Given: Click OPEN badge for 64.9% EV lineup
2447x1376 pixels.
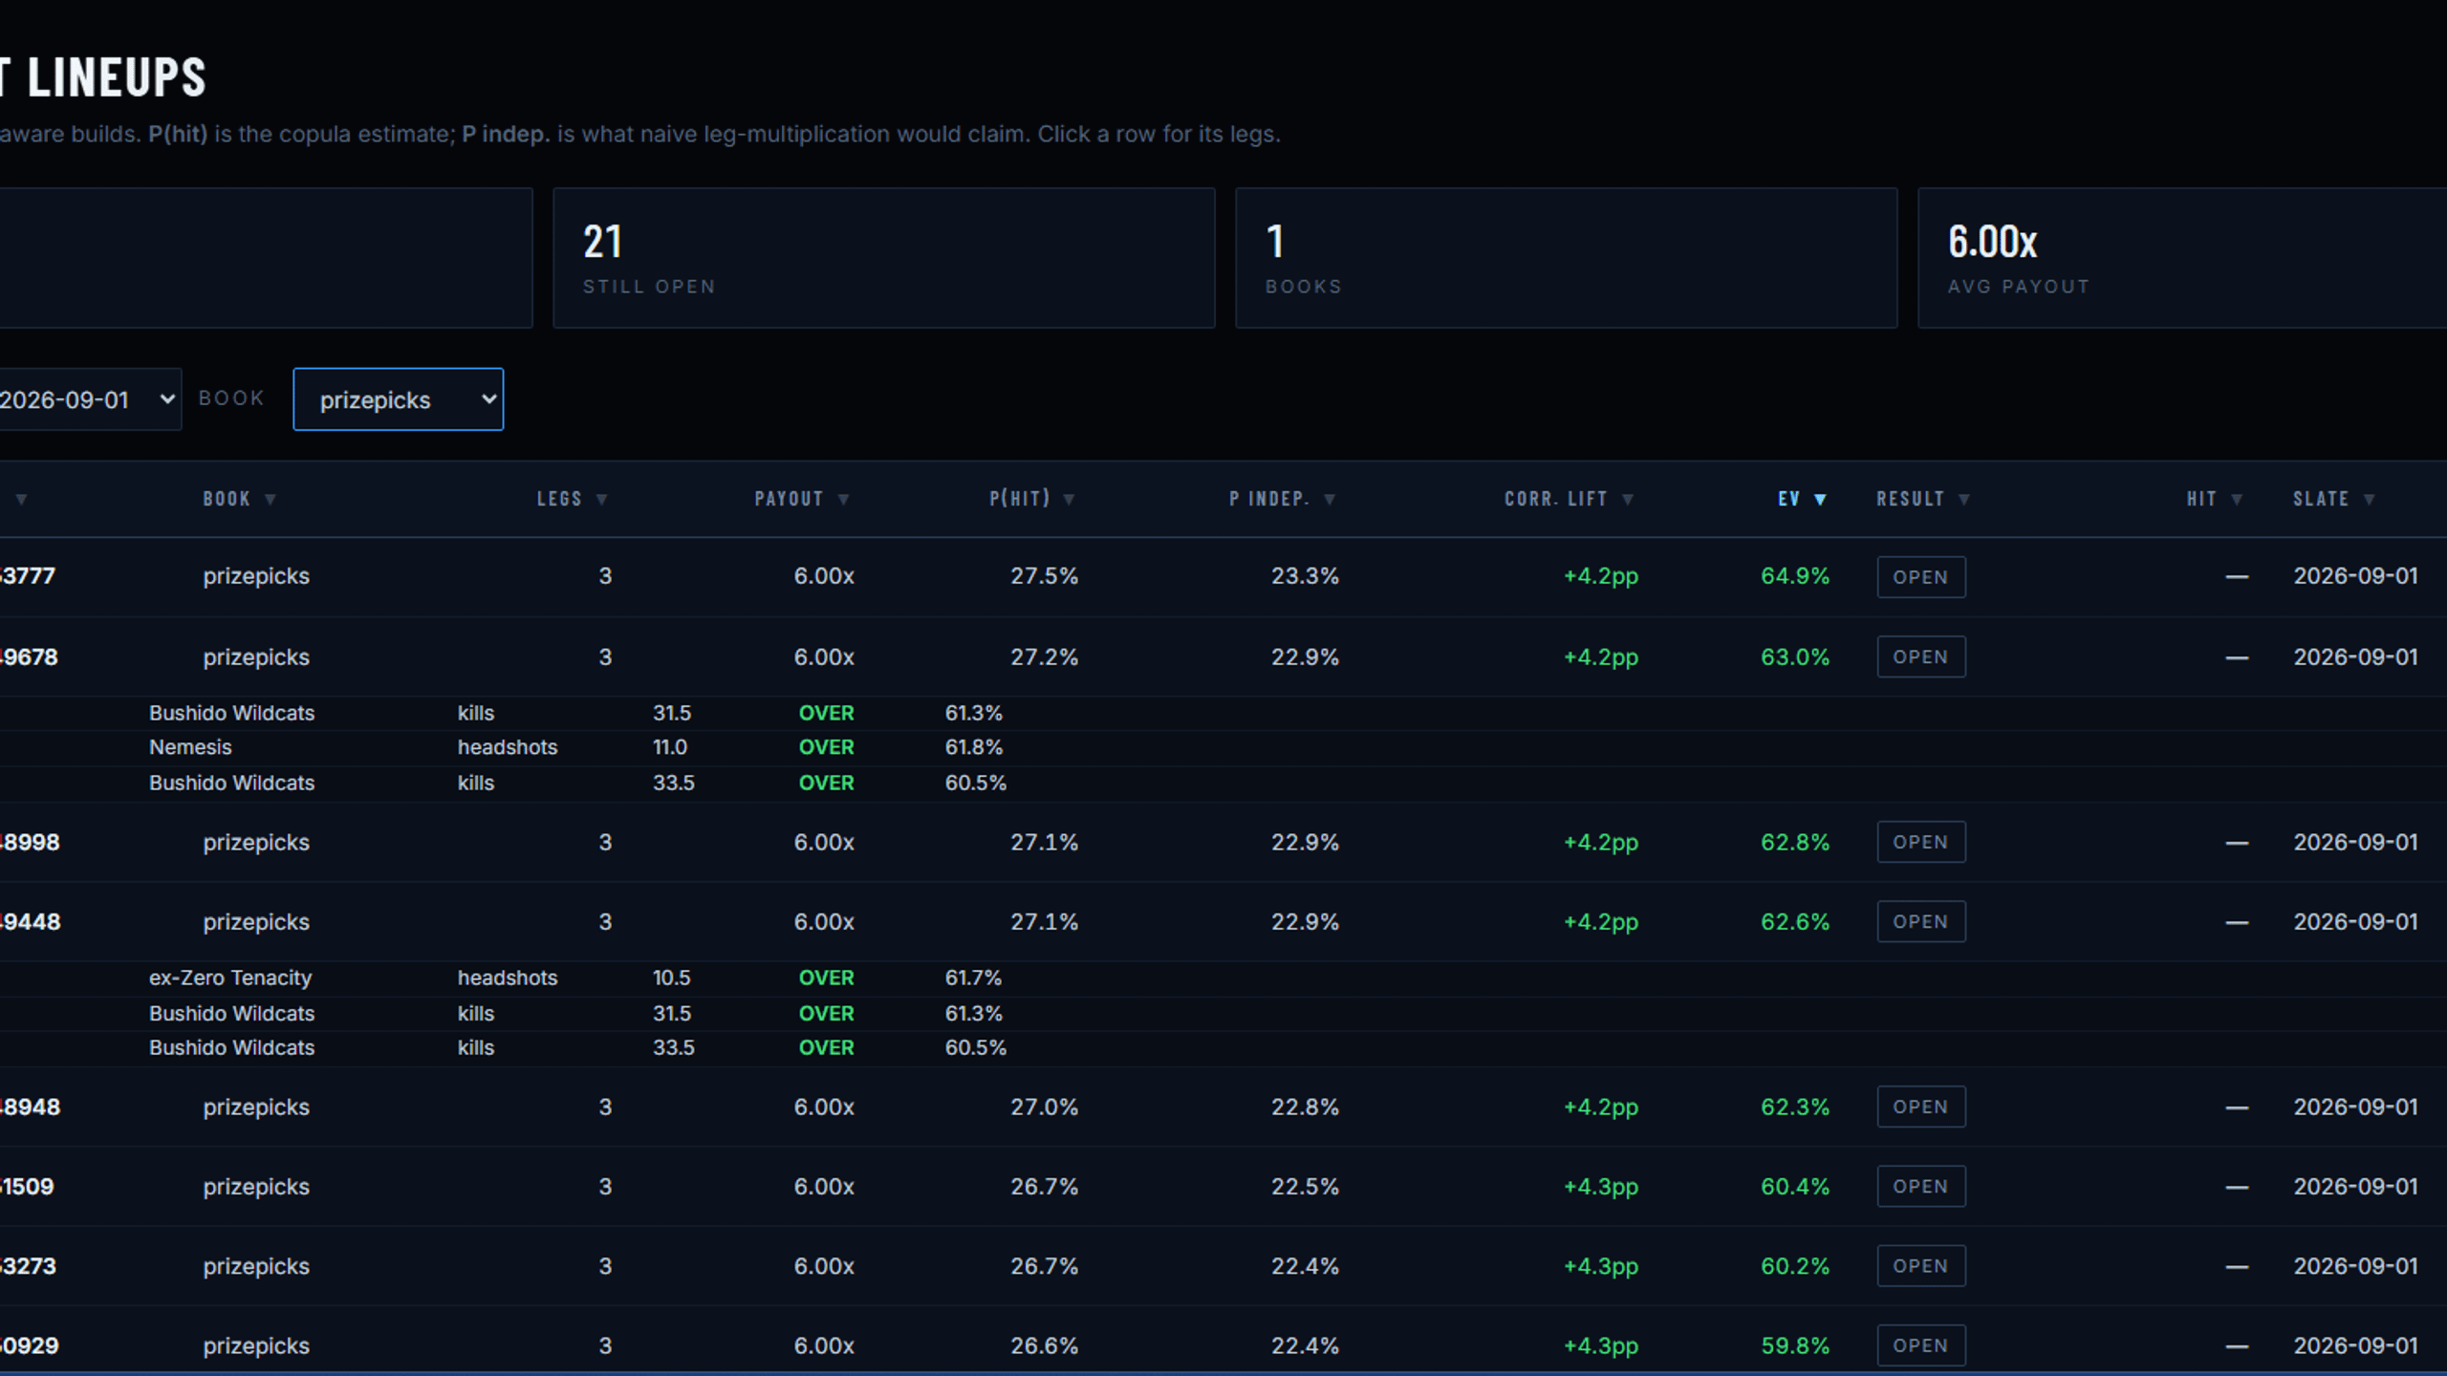Looking at the screenshot, I should [x=1920, y=577].
